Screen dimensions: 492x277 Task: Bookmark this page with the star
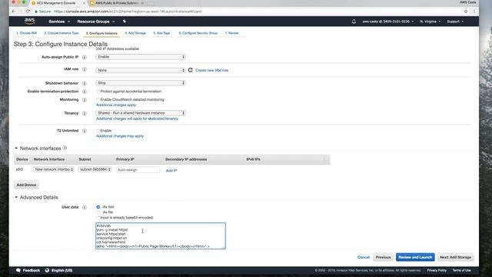[x=466, y=12]
